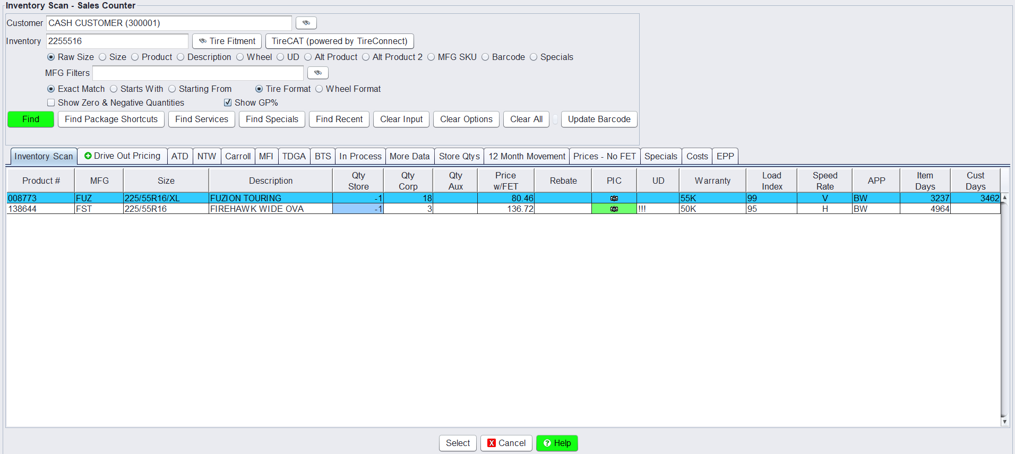Image resolution: width=1015 pixels, height=454 pixels.
Task: Select the Starts With radio option
Action: [x=114, y=89]
